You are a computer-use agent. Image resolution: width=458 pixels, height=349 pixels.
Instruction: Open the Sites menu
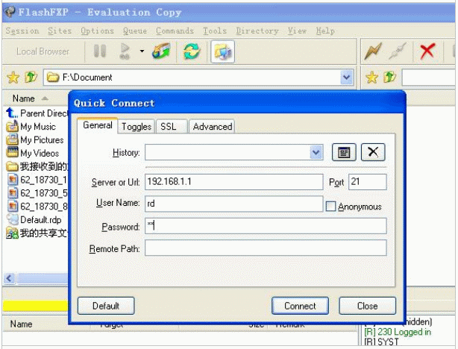click(x=60, y=31)
